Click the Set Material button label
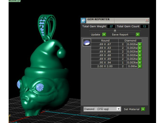This screenshot has width=165, height=123. click(132, 109)
